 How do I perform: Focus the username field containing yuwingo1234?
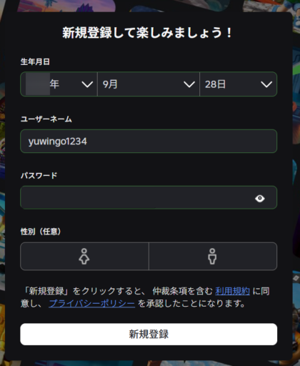click(x=149, y=142)
